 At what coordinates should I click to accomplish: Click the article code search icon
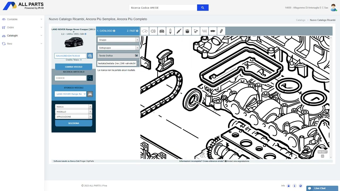[x=90, y=78]
